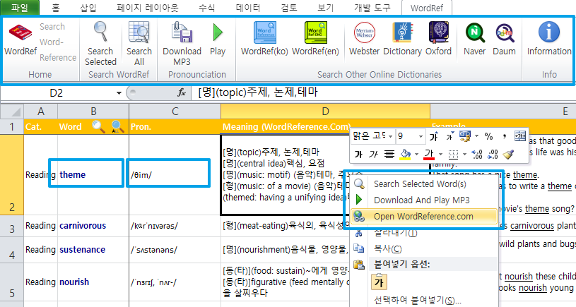Open the Information icon
Image resolution: width=576 pixels, height=307 pixels.
point(549,32)
